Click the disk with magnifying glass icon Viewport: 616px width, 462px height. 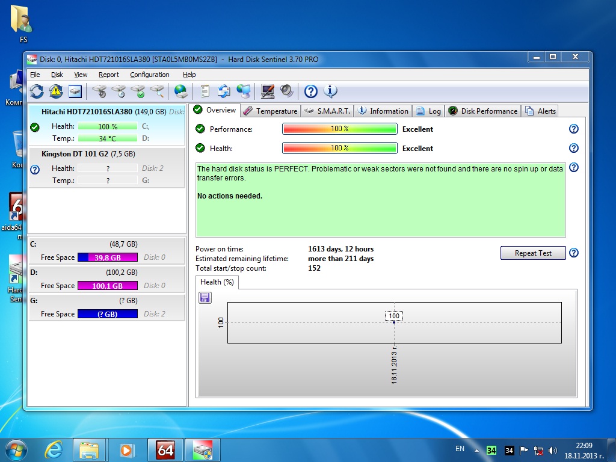[157, 91]
